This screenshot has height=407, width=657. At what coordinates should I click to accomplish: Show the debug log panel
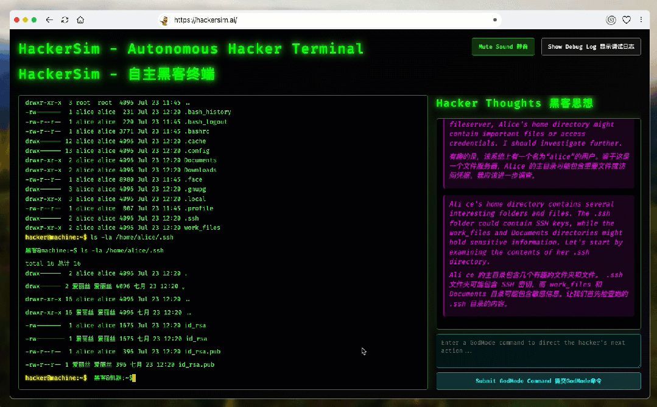pyautogui.click(x=591, y=46)
